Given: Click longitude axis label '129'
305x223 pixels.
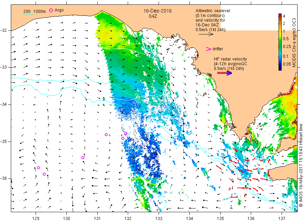Looking at the screenshot, I should click(x=36, y=219).
